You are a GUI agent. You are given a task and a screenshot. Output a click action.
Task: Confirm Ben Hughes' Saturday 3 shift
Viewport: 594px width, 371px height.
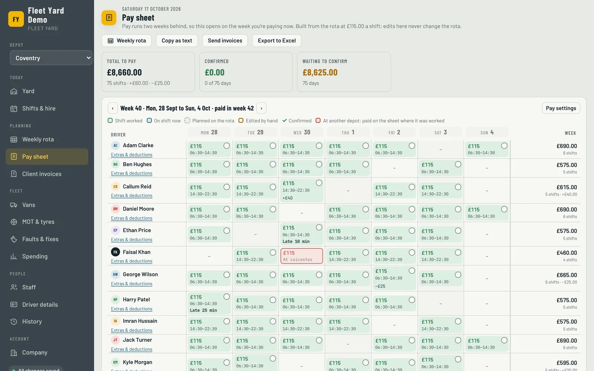pos(458,164)
